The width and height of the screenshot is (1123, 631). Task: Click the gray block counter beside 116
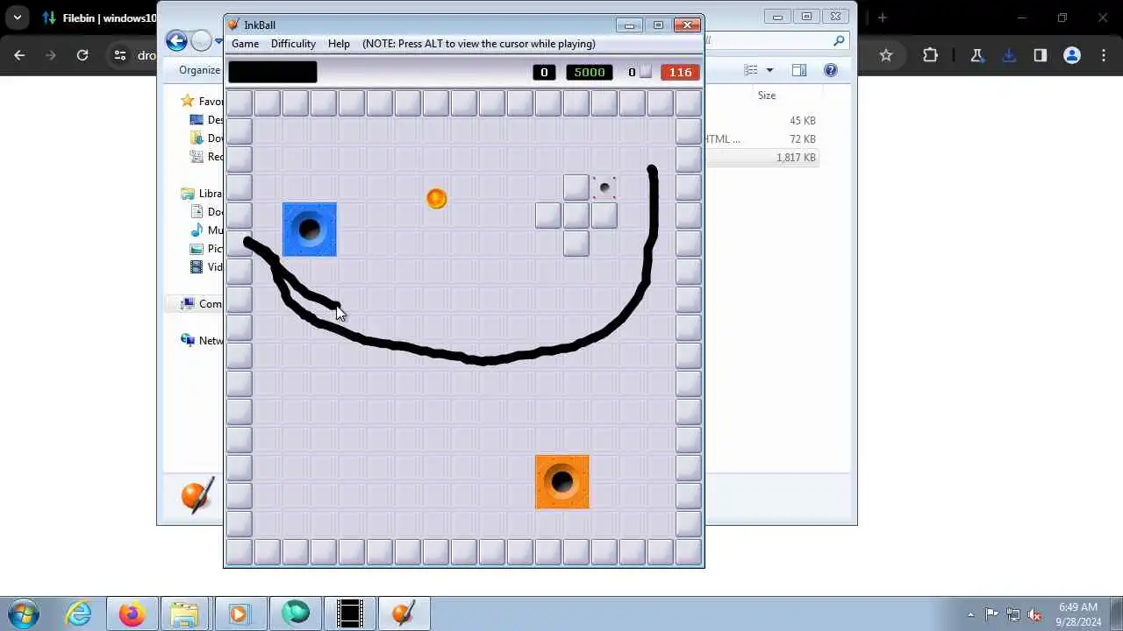(640, 72)
